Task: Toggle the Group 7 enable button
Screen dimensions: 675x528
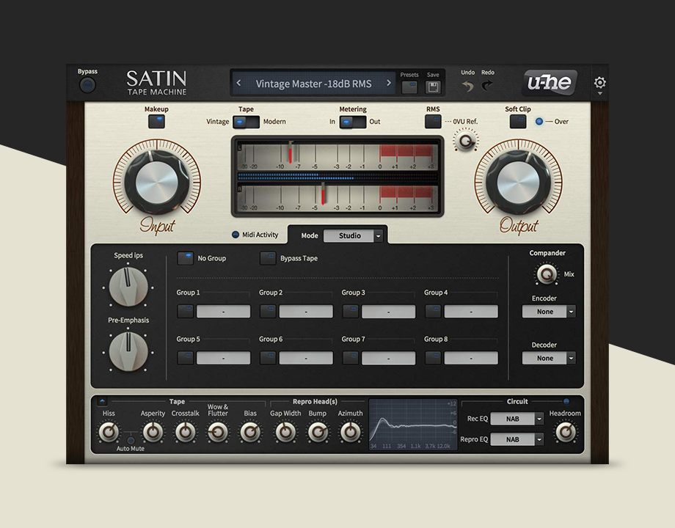Action: [x=351, y=358]
